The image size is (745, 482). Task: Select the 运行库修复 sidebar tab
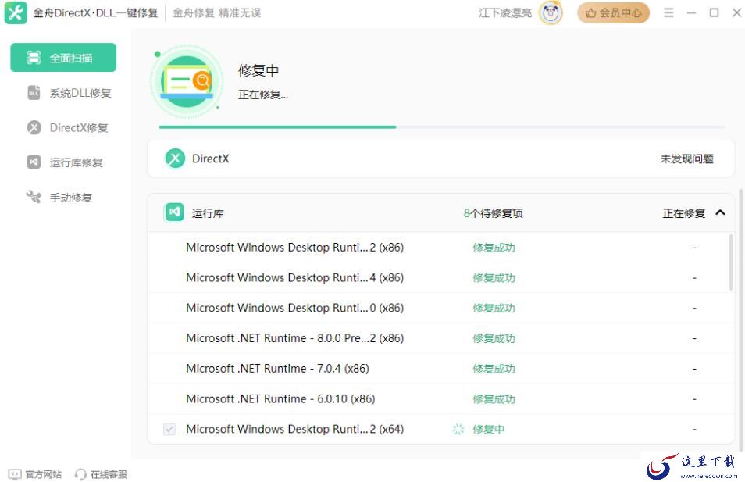point(63,162)
